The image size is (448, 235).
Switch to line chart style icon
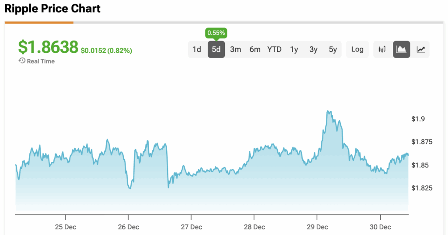[x=420, y=49]
